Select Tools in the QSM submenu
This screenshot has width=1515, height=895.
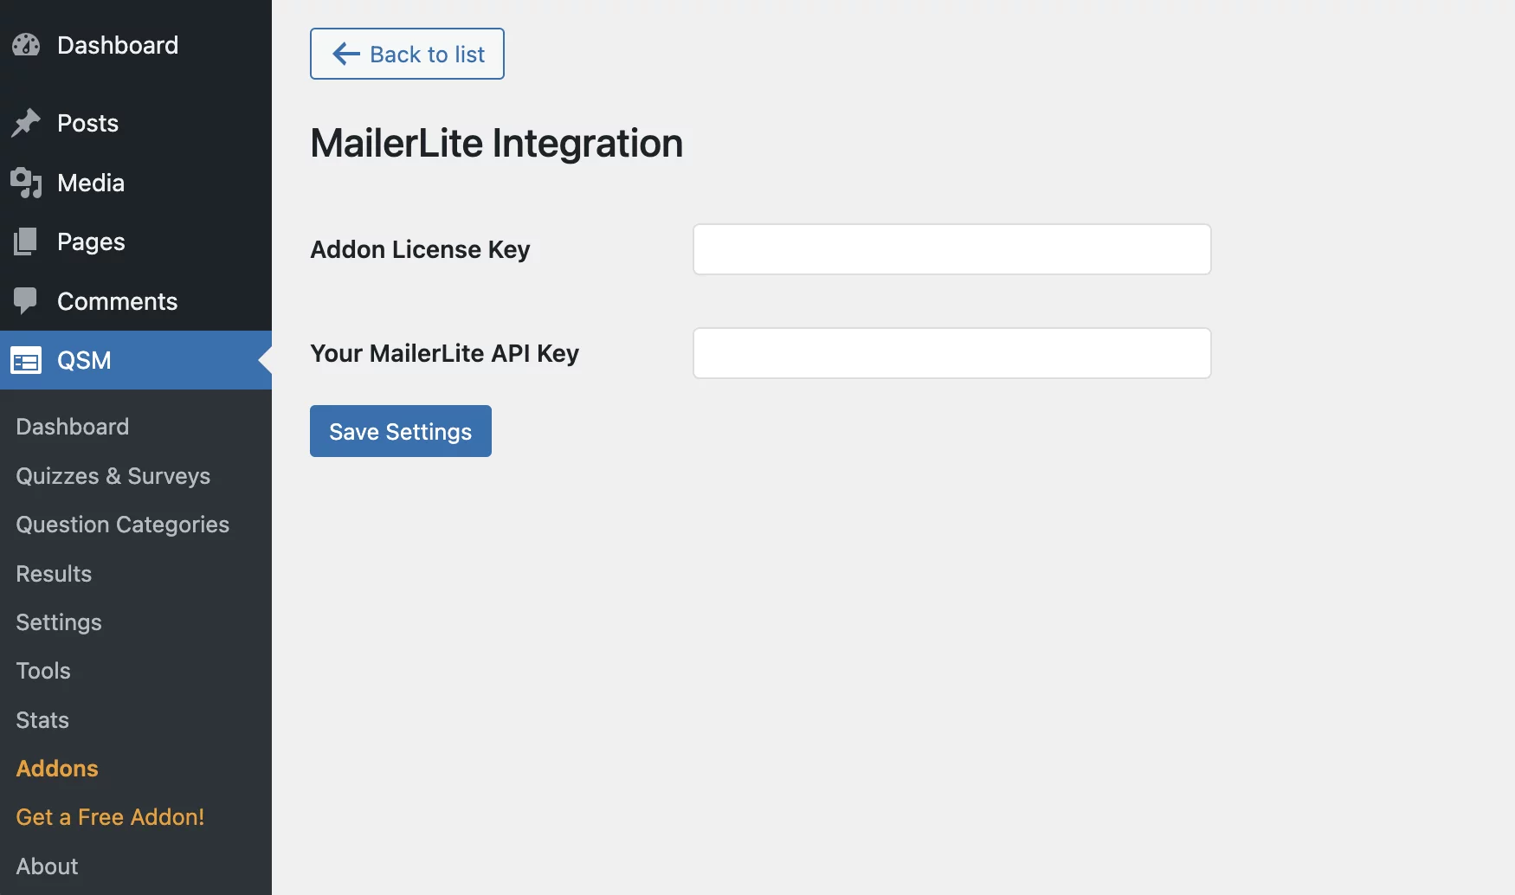click(x=43, y=671)
